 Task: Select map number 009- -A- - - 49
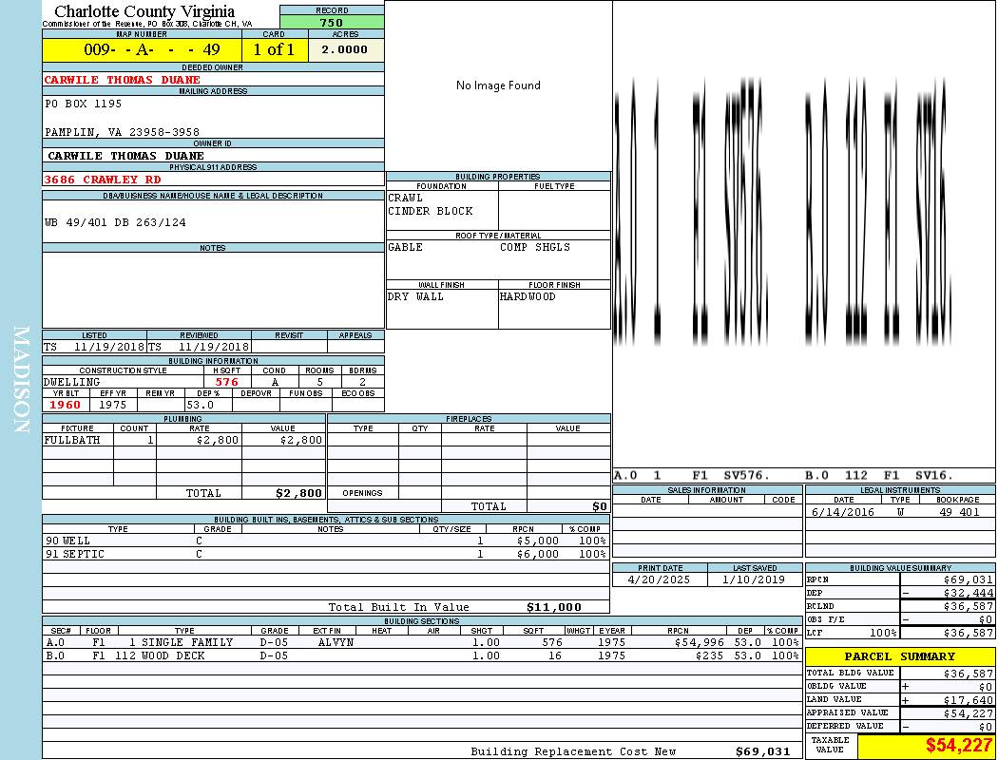pos(151,49)
